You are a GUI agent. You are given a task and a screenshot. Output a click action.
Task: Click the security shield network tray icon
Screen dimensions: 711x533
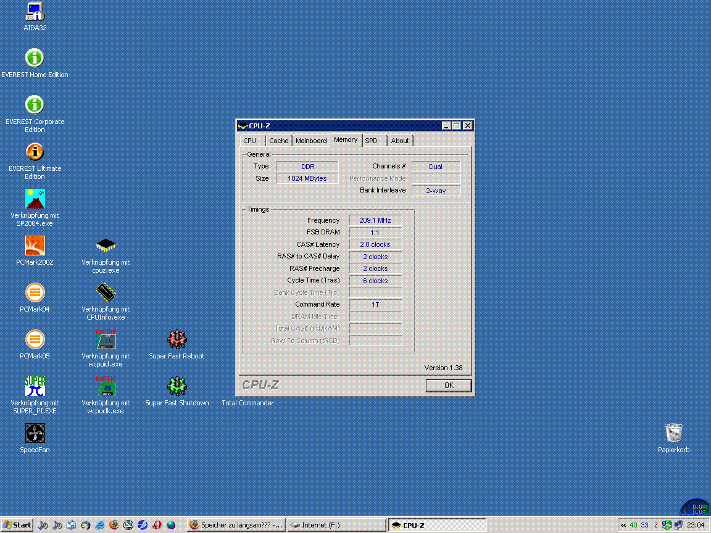(x=667, y=525)
